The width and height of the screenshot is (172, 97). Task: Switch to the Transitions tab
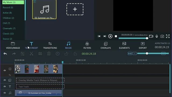[50, 46]
